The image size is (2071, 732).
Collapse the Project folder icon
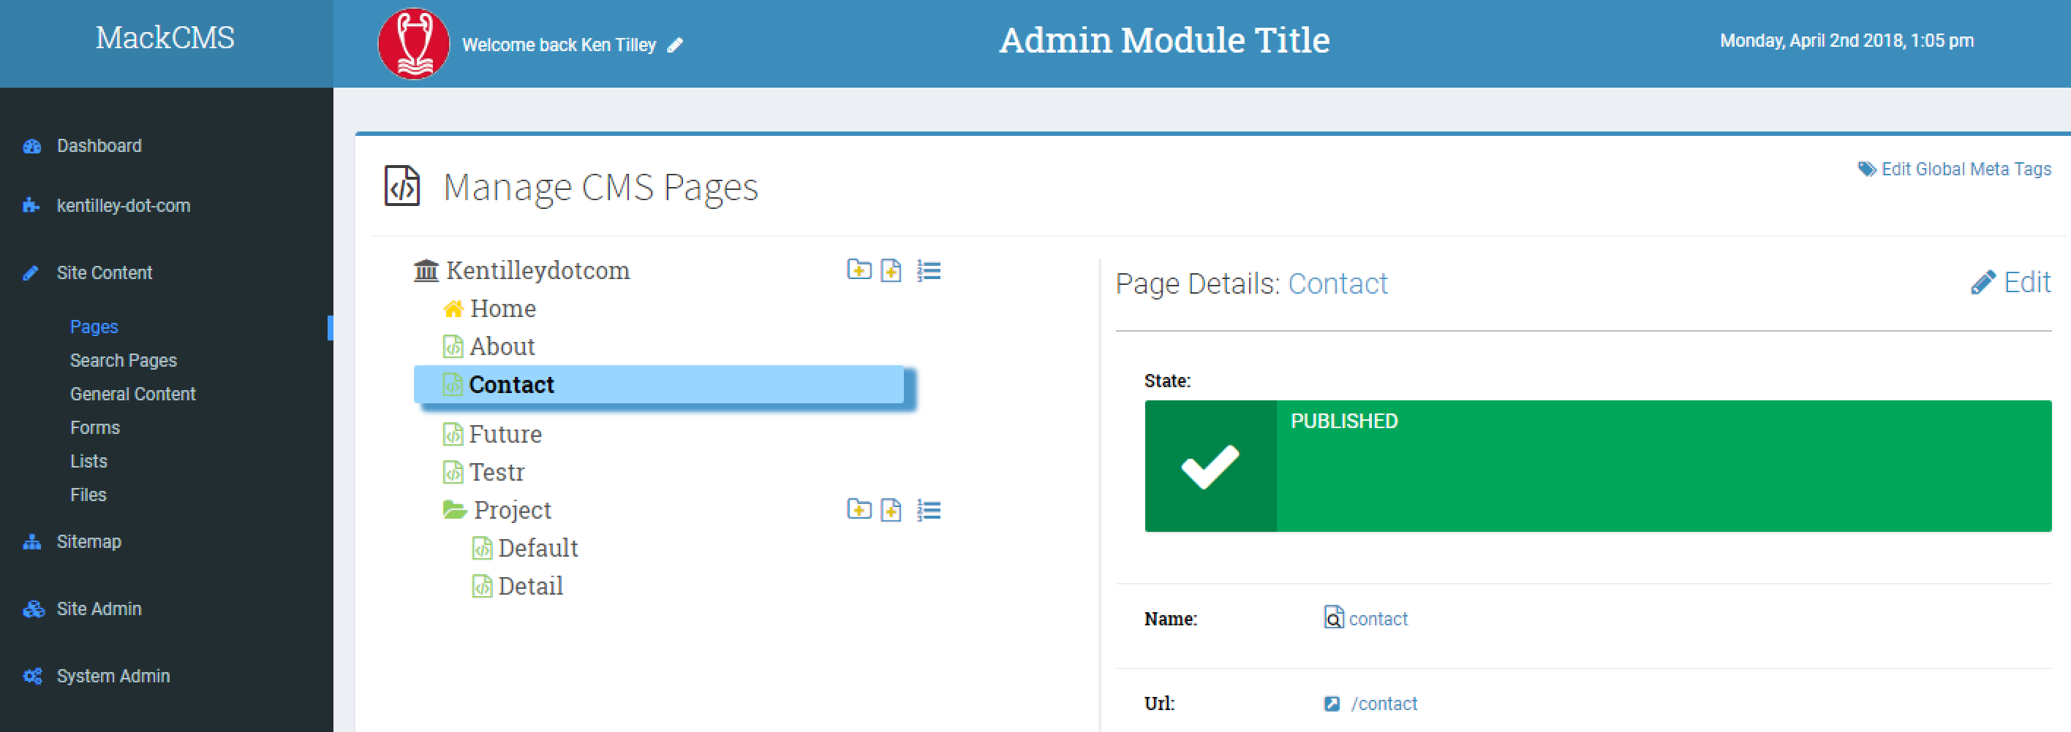click(x=455, y=509)
